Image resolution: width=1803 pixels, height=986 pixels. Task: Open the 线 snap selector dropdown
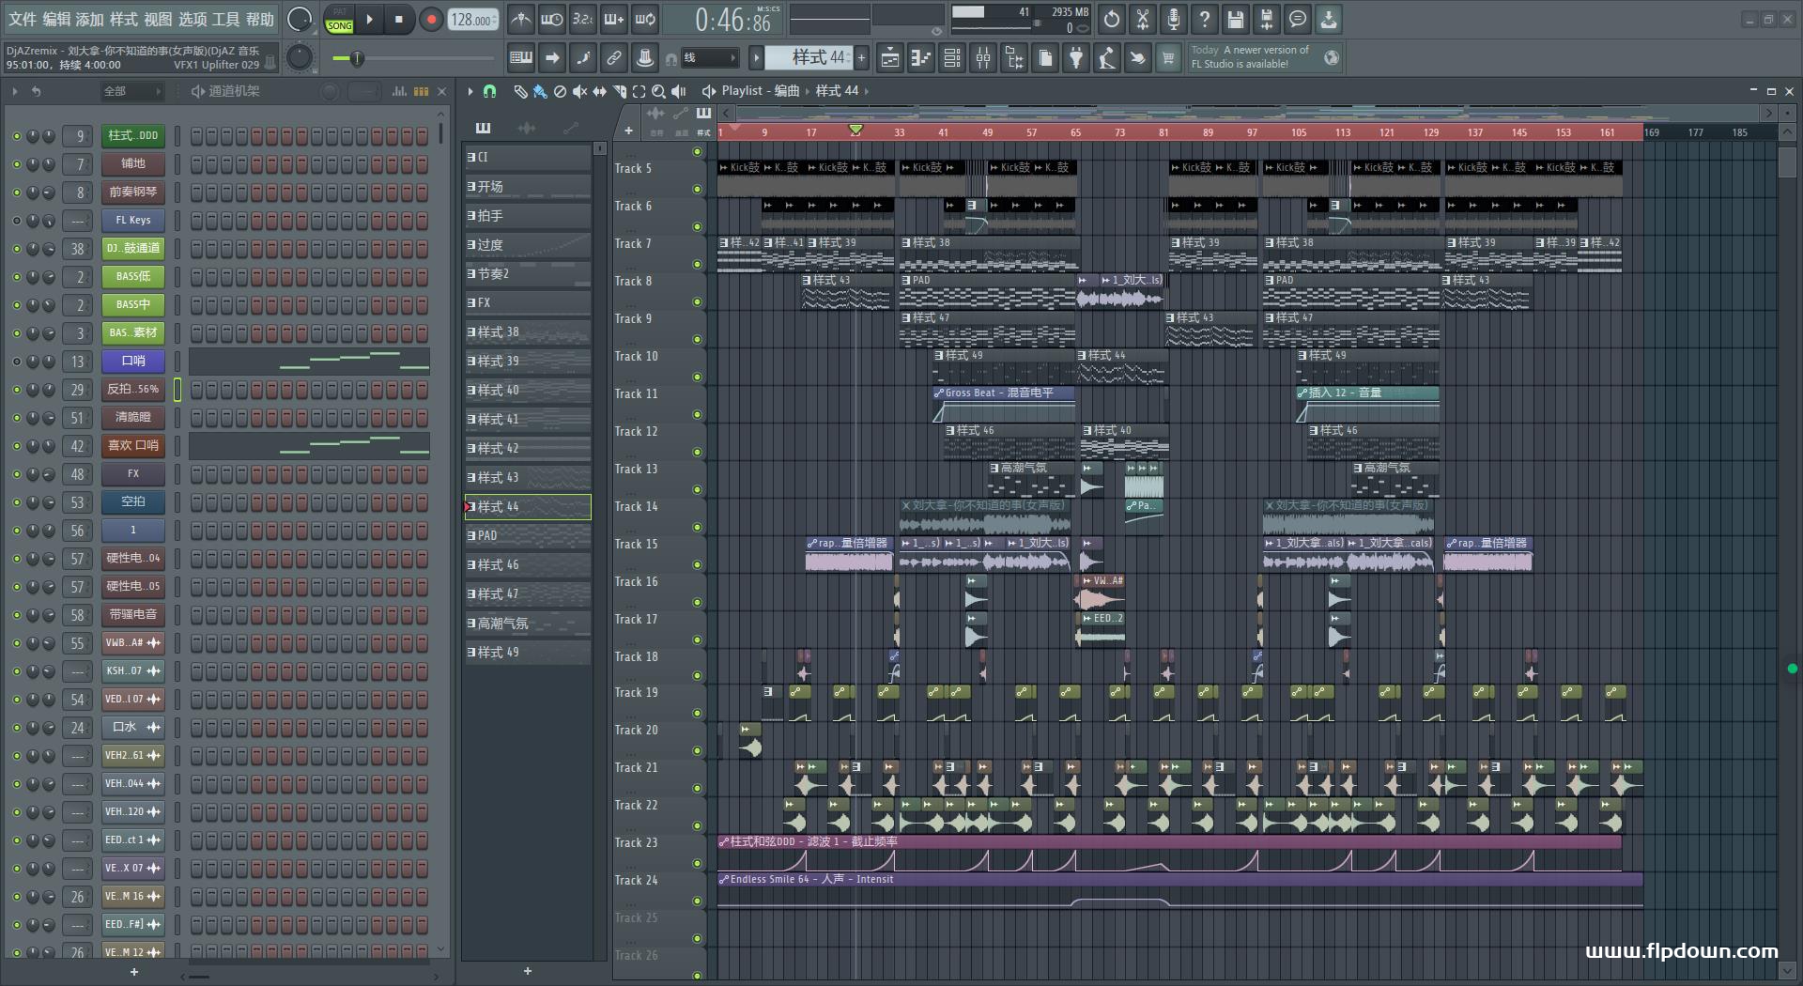(709, 58)
